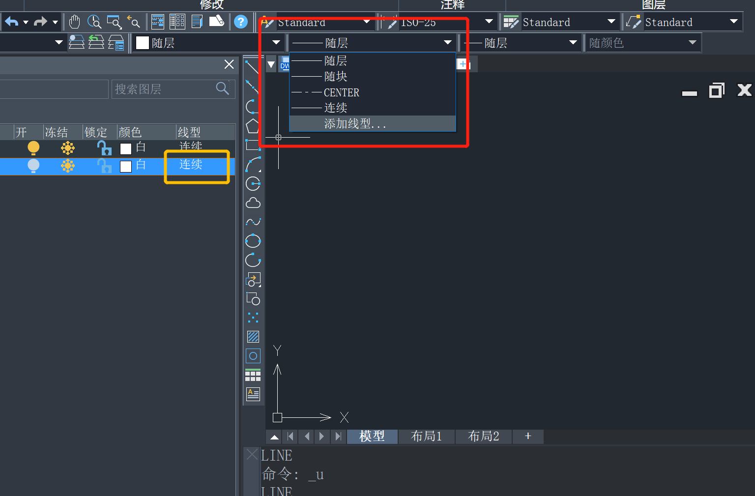Switch to the 模型 tab
The height and width of the screenshot is (496, 755).
coord(372,437)
